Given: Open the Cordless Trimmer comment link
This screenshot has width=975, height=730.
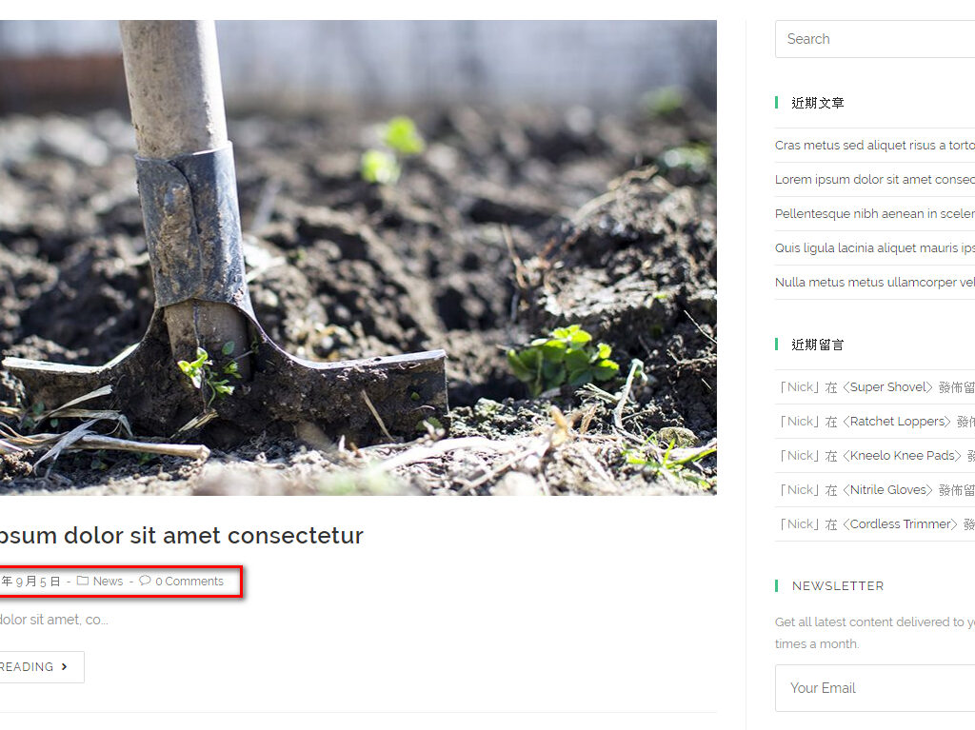Looking at the screenshot, I should [x=900, y=523].
